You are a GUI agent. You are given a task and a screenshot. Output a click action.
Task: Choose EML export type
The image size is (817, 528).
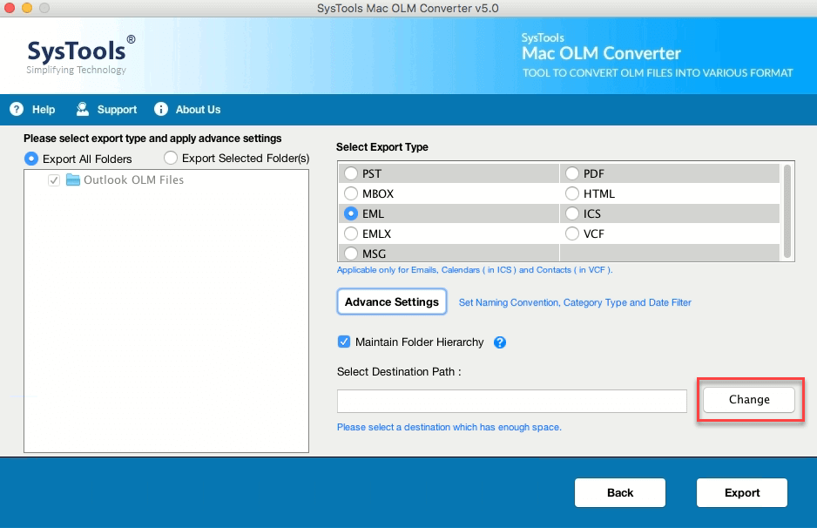[x=351, y=213]
